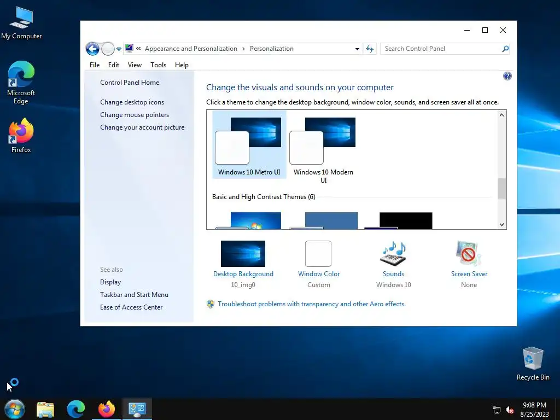Open the View menu
The height and width of the screenshot is (420, 560).
pyautogui.click(x=135, y=65)
